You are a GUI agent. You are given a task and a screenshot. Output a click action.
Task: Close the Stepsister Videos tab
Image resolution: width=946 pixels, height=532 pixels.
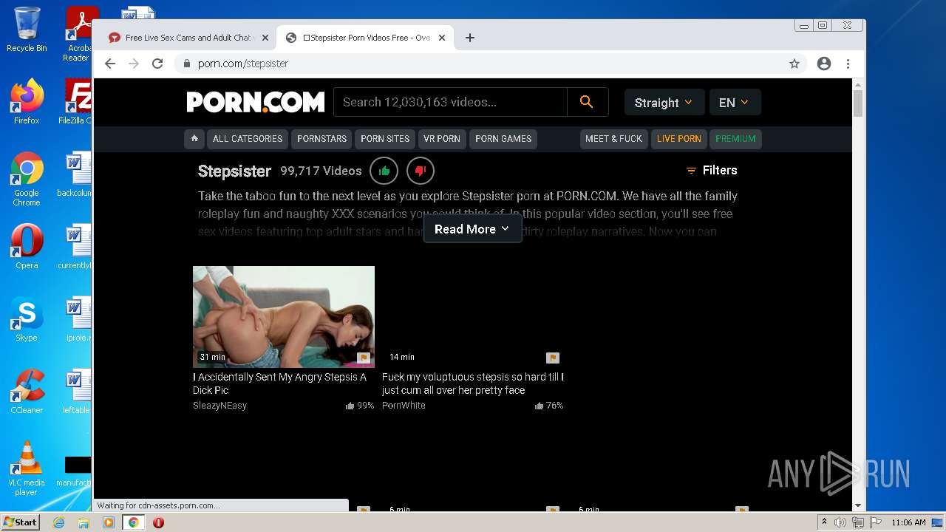click(442, 38)
